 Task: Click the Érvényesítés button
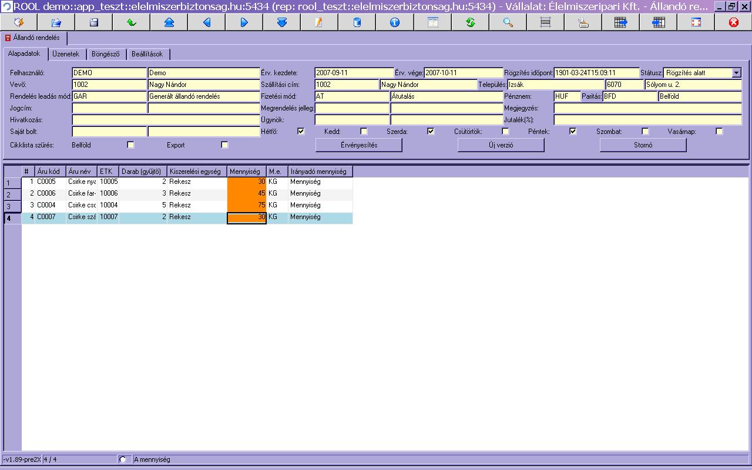pos(359,145)
